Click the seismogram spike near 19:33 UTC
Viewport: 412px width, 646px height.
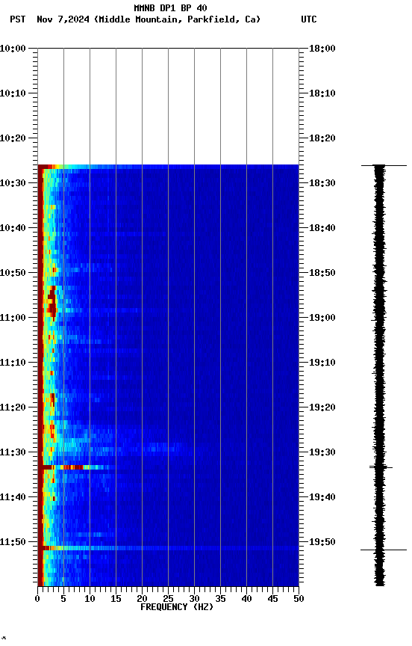click(381, 467)
